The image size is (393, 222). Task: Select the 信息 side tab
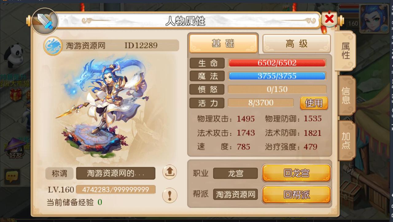346,95
